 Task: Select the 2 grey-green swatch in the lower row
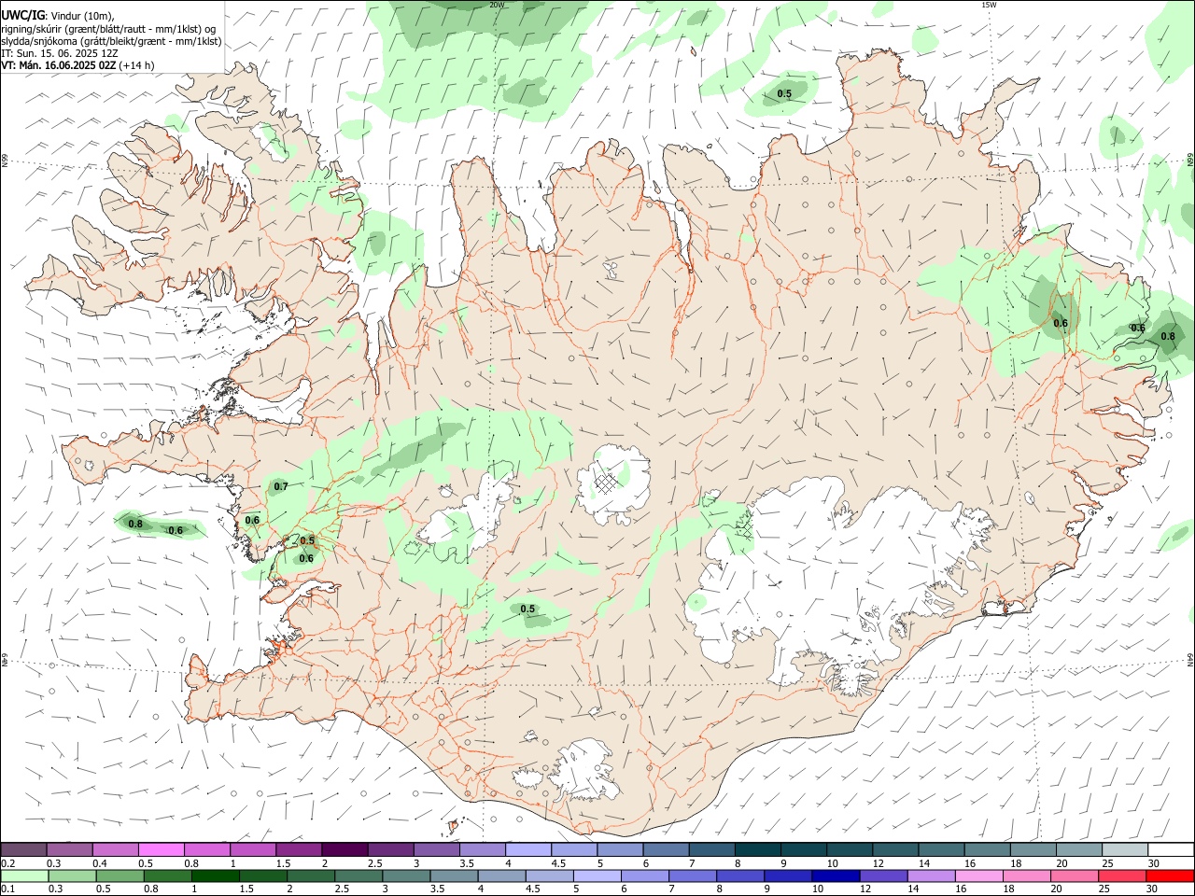coord(311,875)
